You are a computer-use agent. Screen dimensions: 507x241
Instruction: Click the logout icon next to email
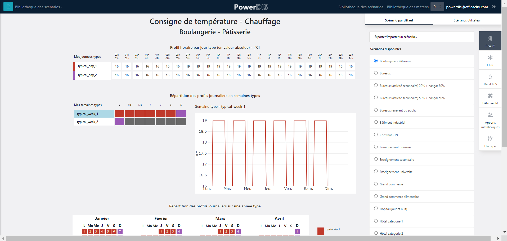(x=494, y=7)
